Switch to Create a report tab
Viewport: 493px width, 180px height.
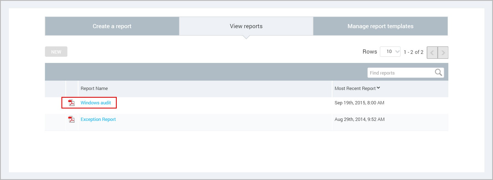tap(112, 26)
